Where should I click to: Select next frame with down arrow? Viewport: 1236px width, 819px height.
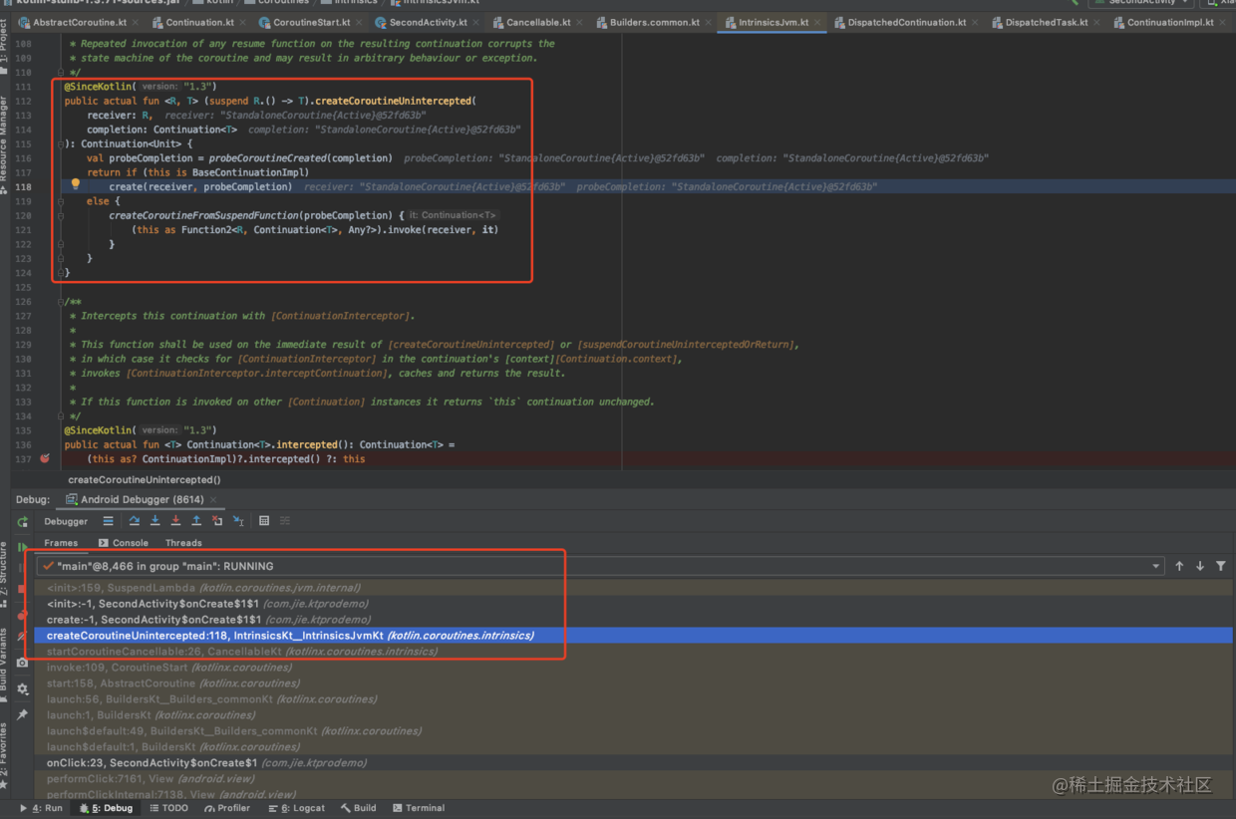point(1200,566)
